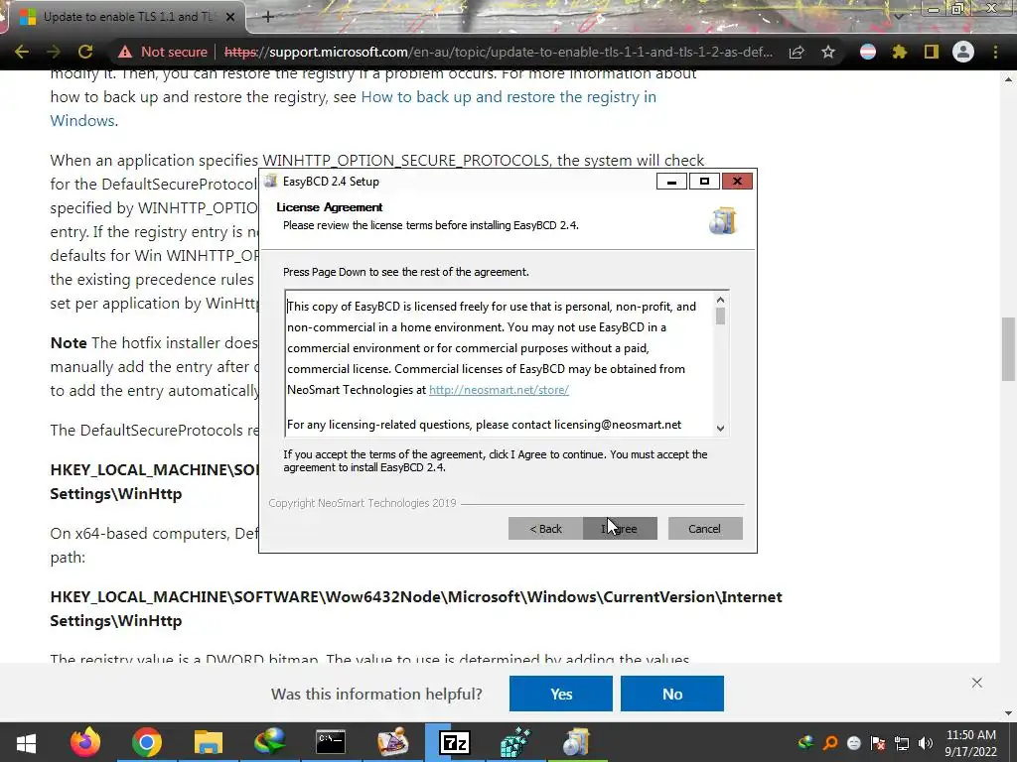Open the Windows Start menu

[25, 742]
